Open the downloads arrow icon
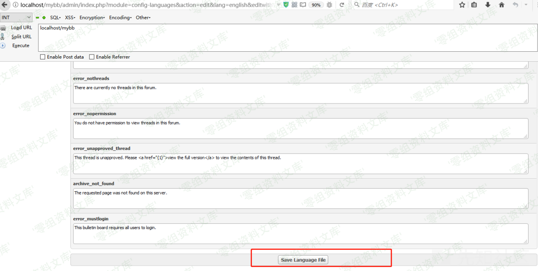This screenshot has width=538, height=271. pyautogui.click(x=488, y=5)
